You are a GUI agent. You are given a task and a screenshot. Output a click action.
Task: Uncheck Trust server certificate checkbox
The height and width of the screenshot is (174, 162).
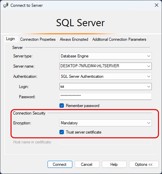[x=62, y=132]
